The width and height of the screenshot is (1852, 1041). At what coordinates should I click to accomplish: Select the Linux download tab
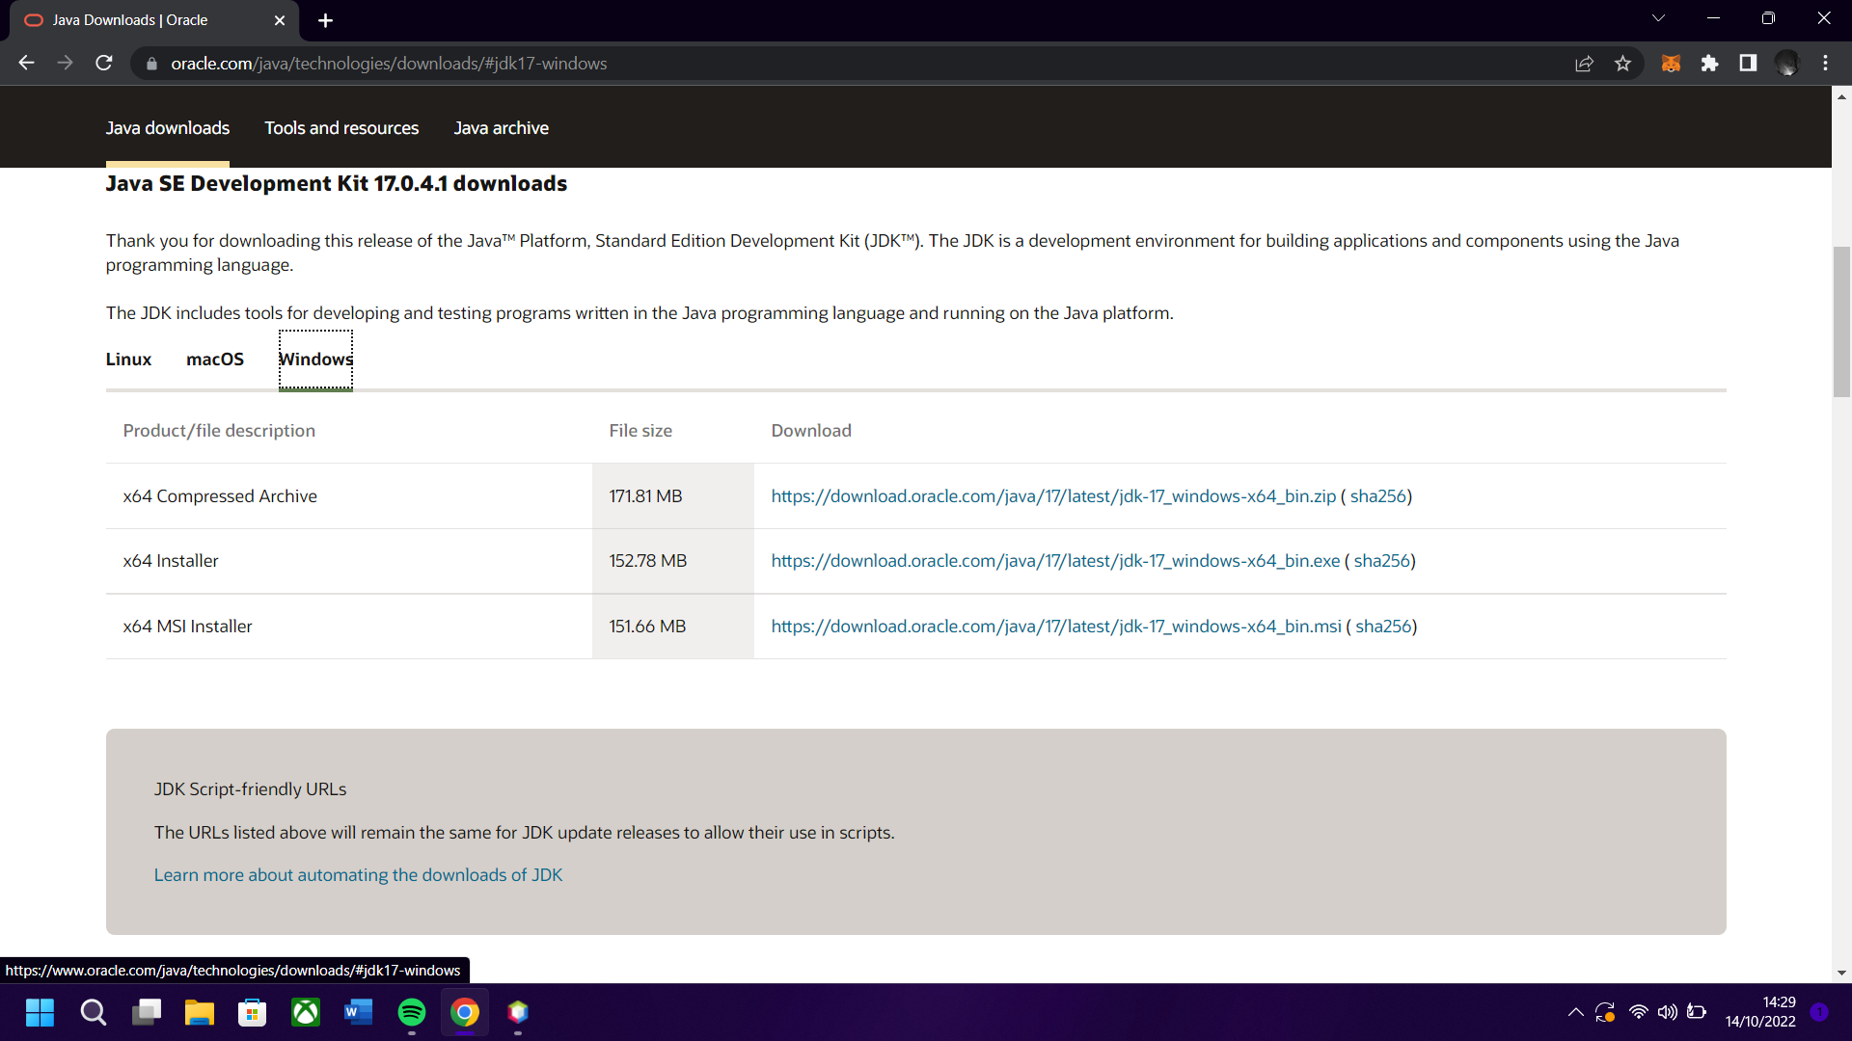(128, 359)
